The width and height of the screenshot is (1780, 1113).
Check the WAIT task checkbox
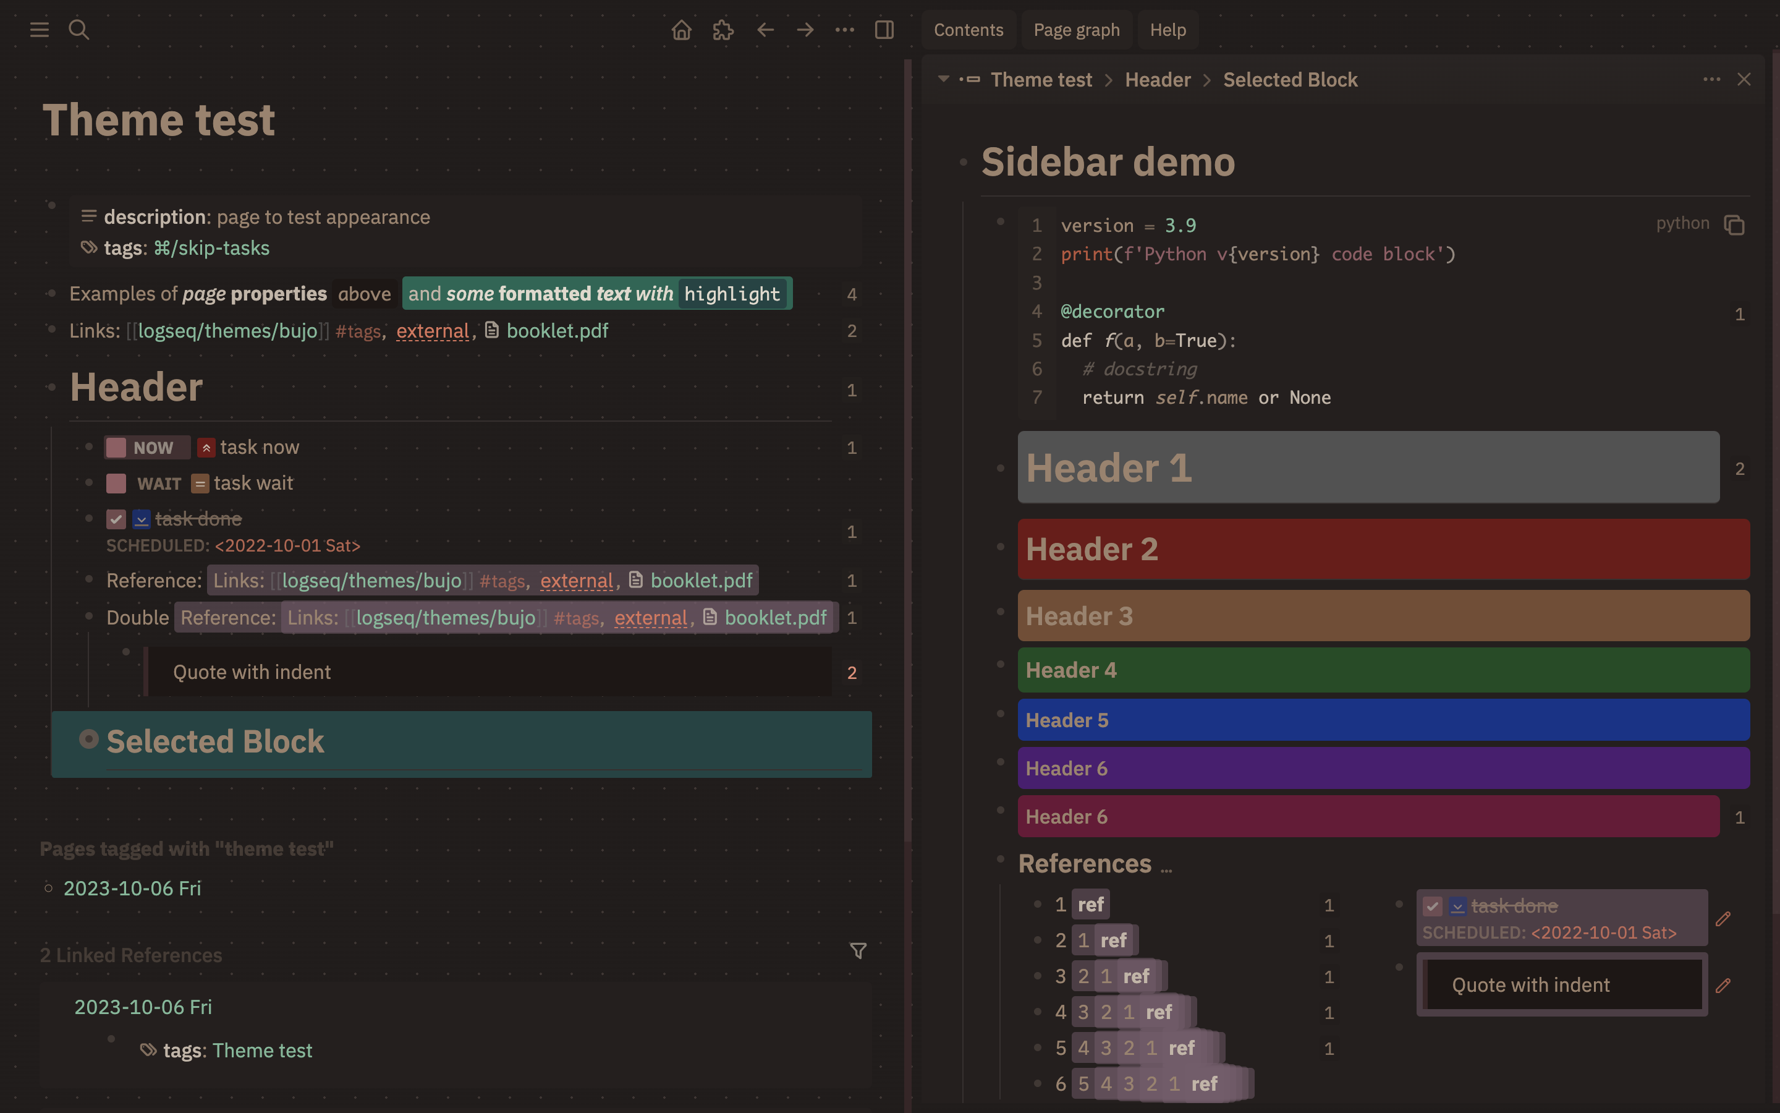coord(116,484)
